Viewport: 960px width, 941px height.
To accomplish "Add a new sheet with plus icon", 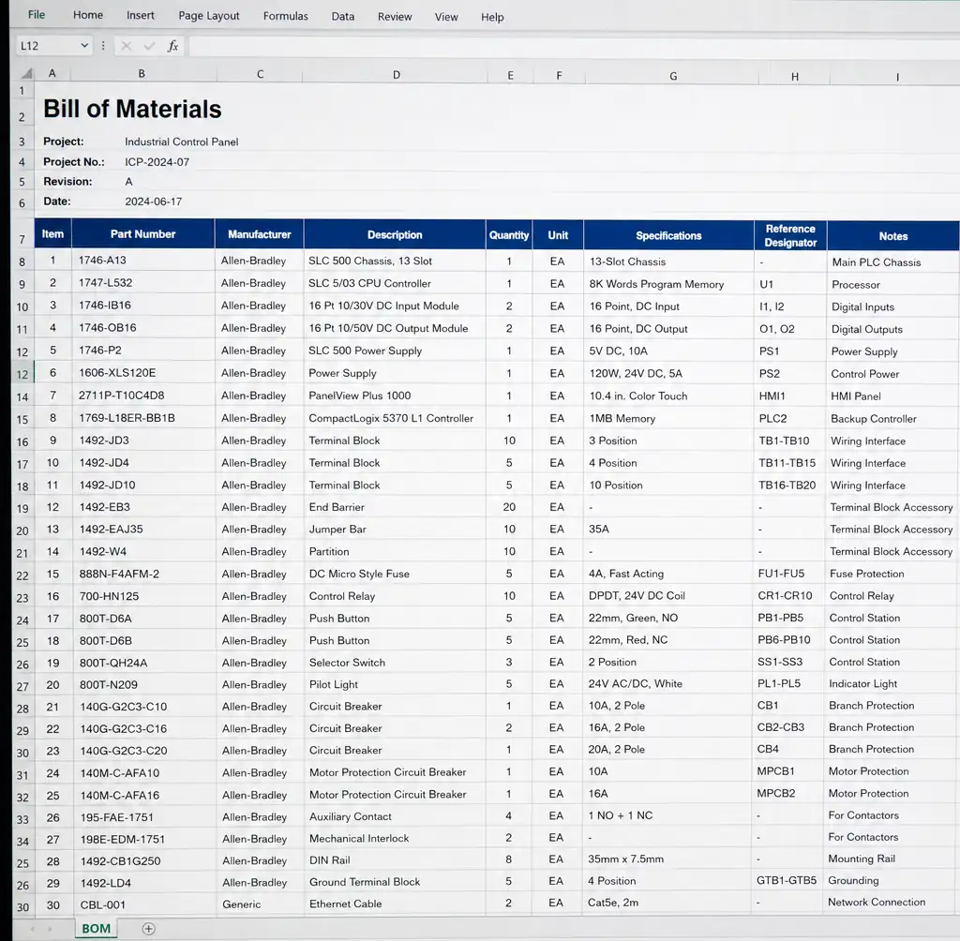I will tap(148, 929).
